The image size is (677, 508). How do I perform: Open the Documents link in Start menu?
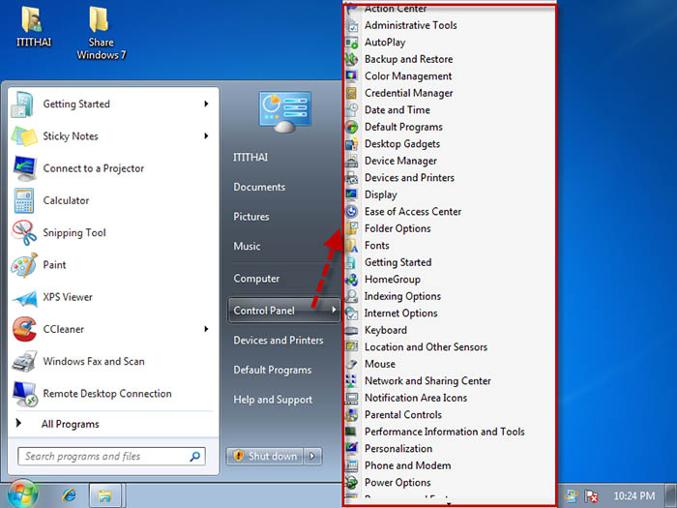tap(259, 187)
